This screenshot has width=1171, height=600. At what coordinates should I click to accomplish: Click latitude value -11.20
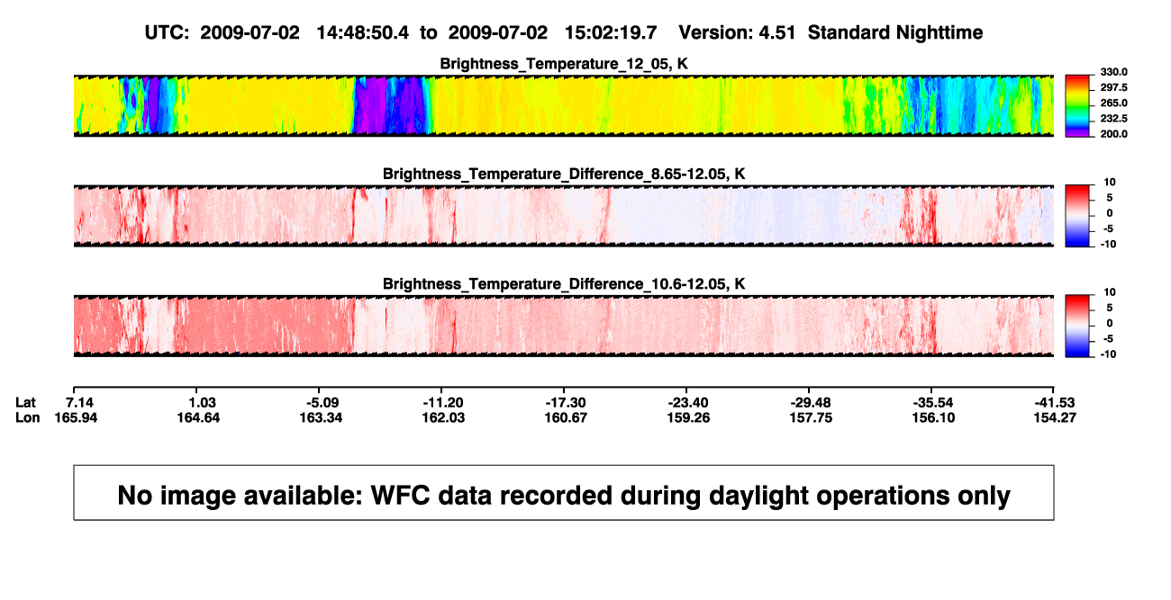pos(444,402)
